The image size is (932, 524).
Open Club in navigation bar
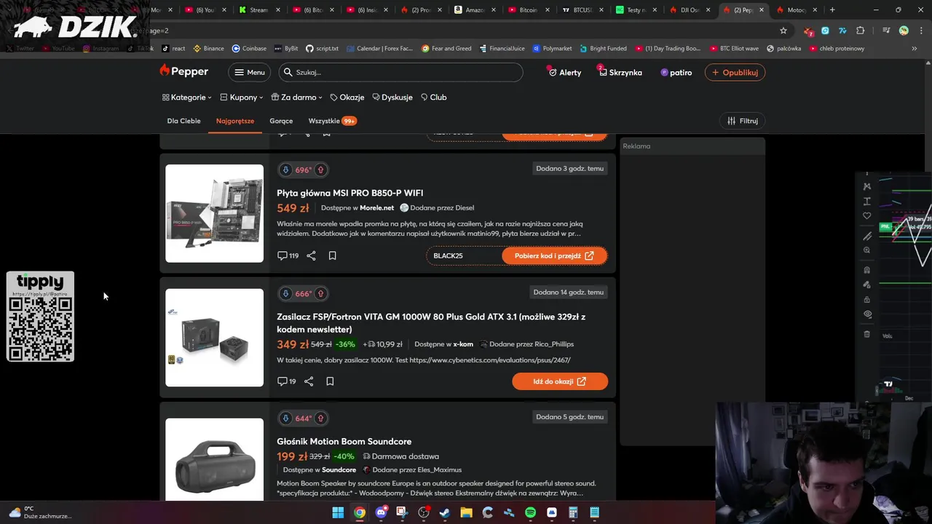(x=433, y=97)
